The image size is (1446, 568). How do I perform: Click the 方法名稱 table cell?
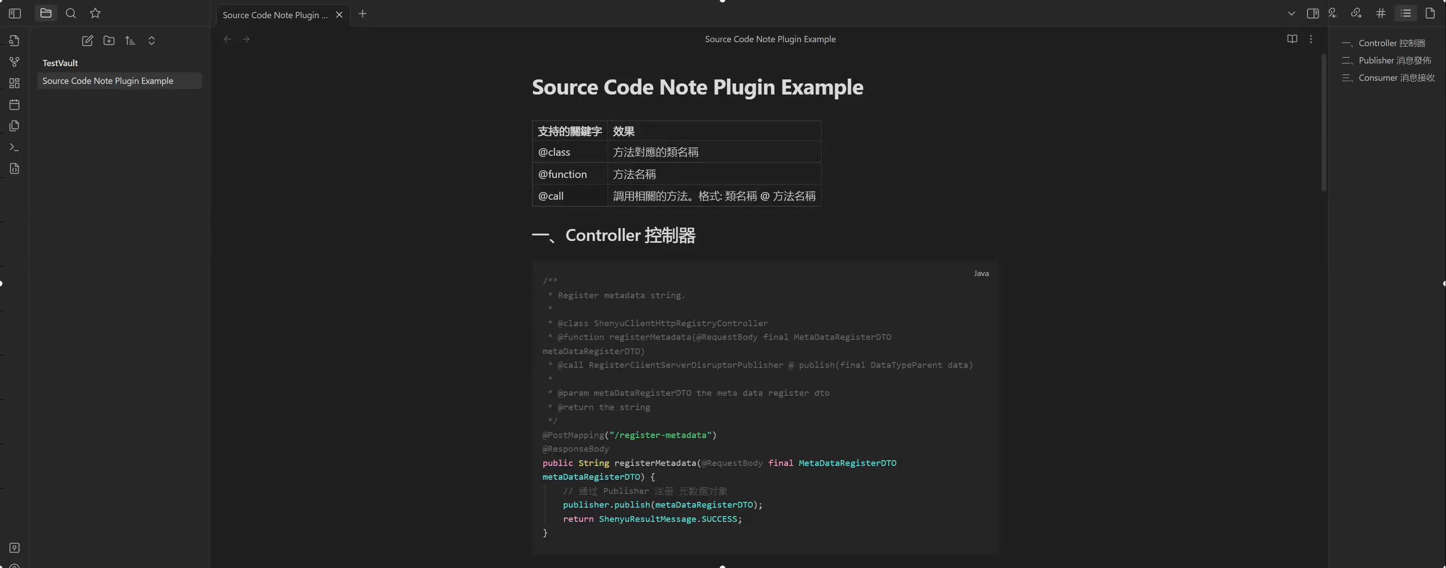coord(714,174)
